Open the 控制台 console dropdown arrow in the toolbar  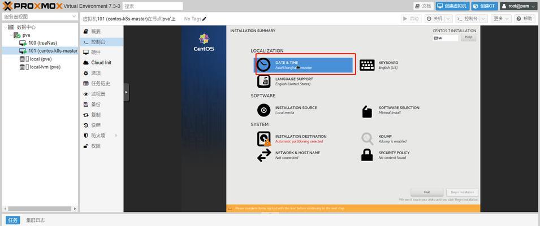coord(484,19)
